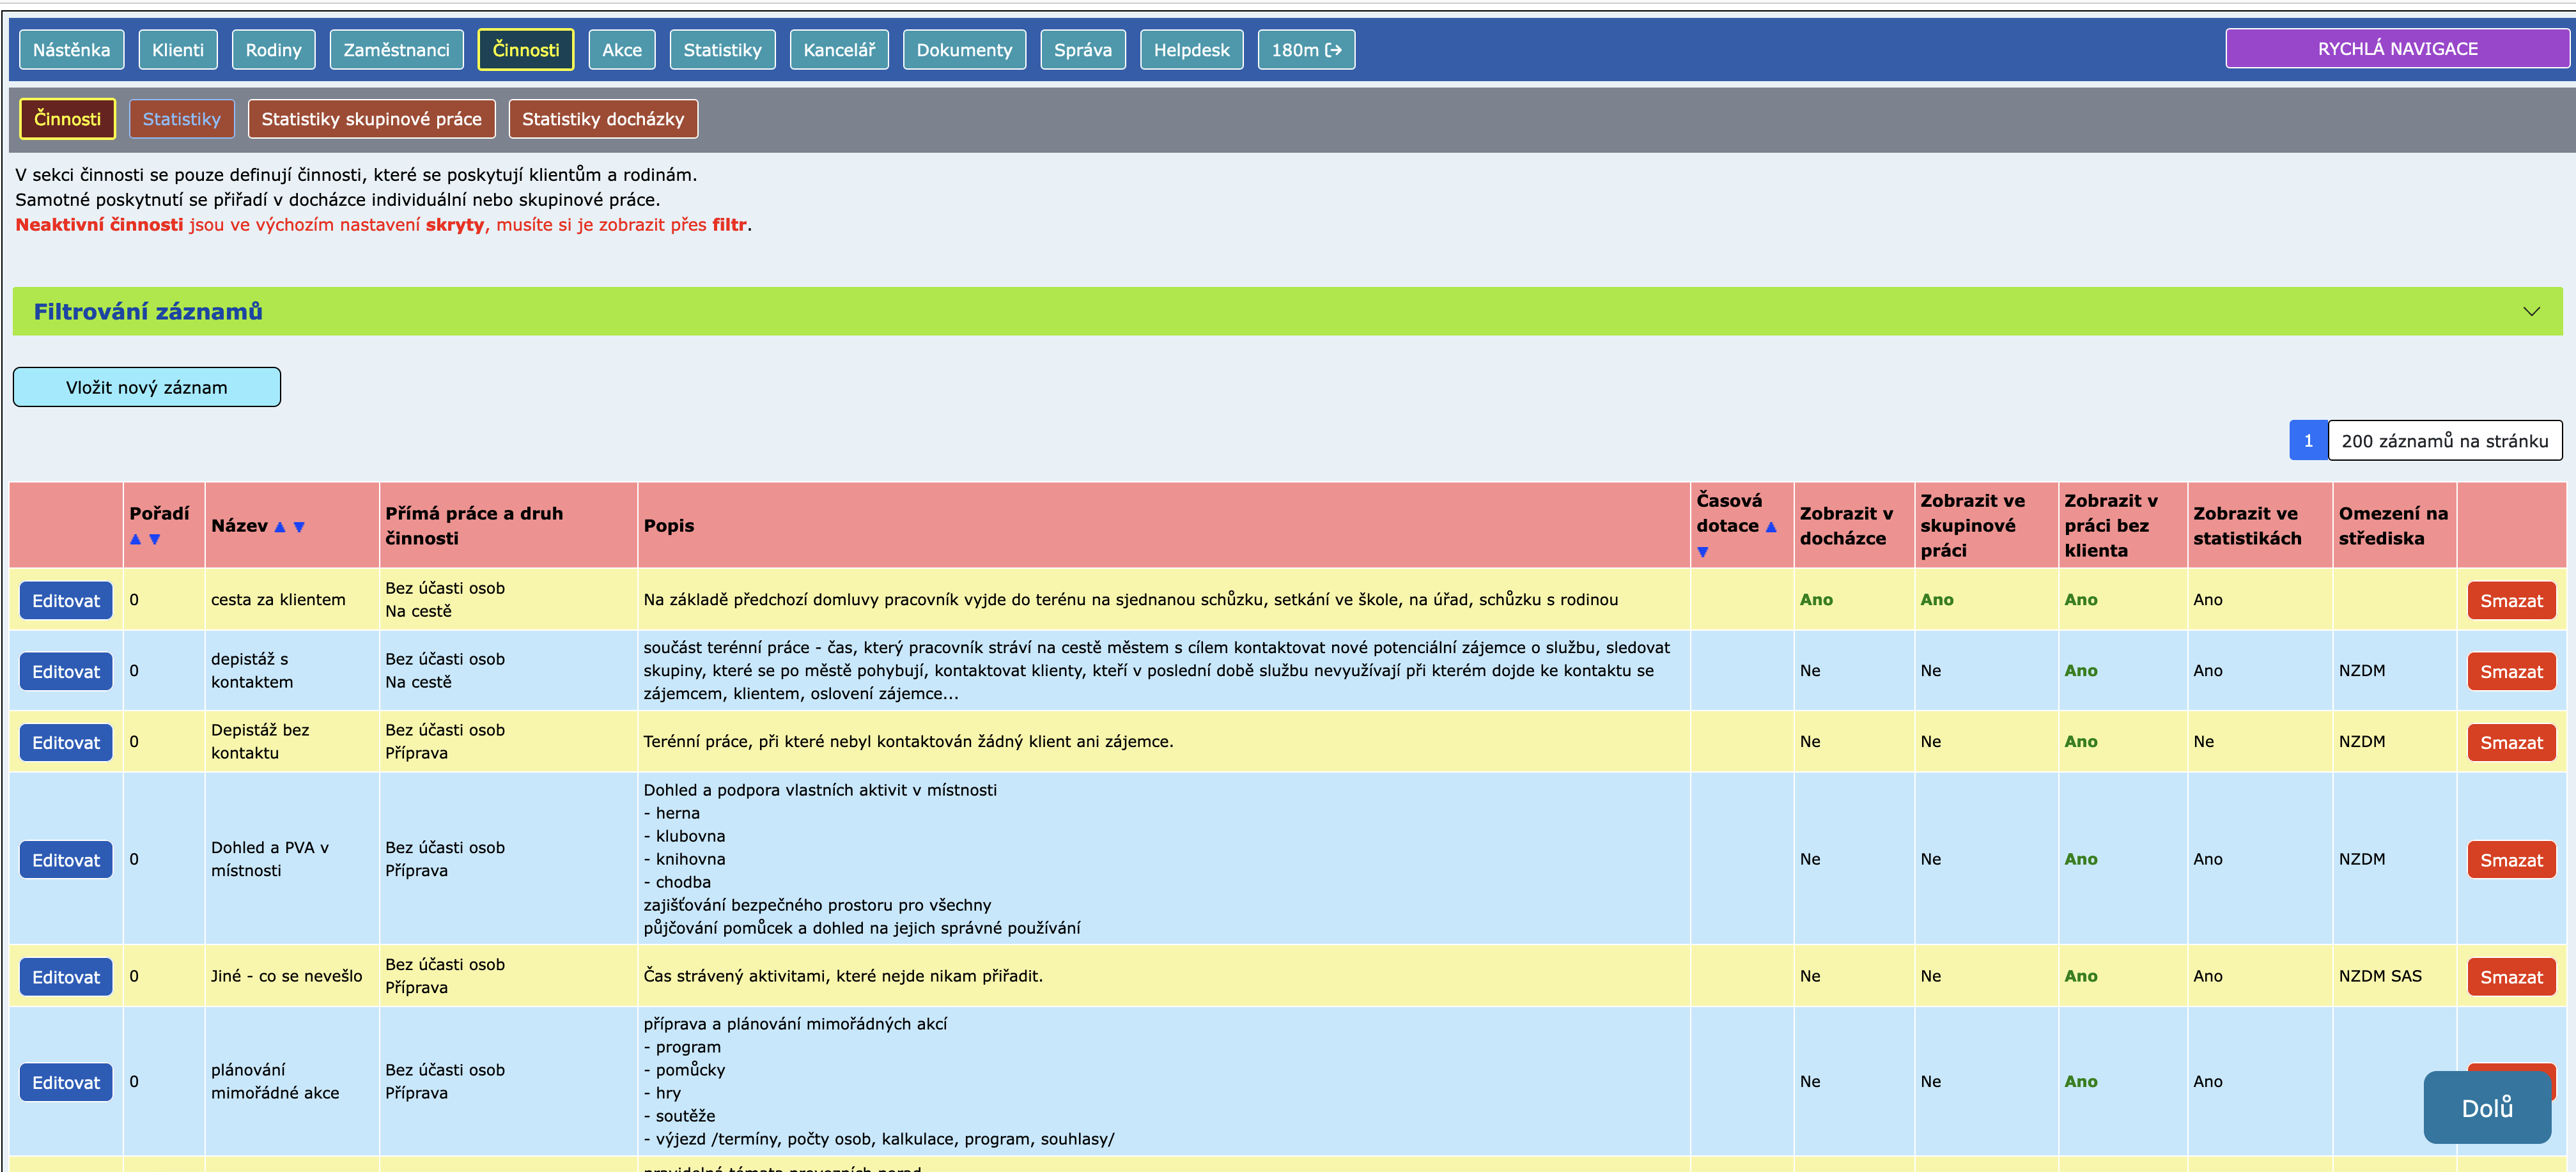Viewport: 2576px width, 1172px height.
Task: Click Vložit nový záznam button
Action: tap(147, 388)
